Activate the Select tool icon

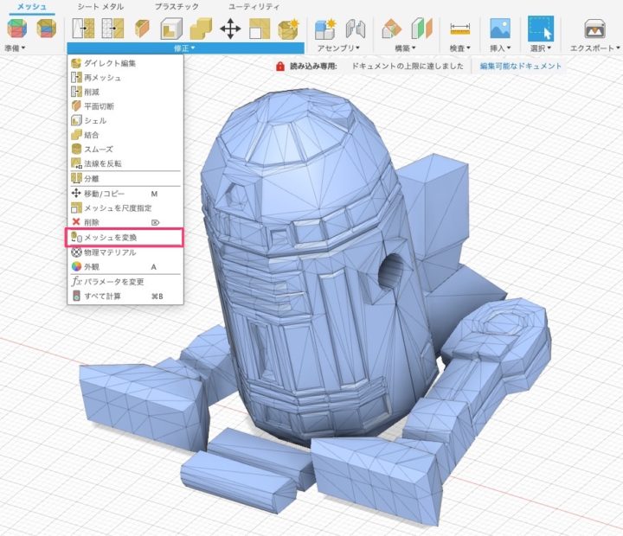[x=542, y=29]
